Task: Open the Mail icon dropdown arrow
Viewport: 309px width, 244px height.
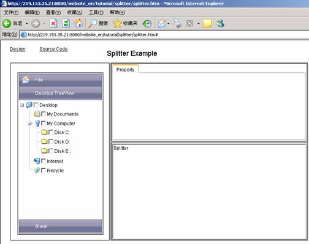Action: click(x=169, y=24)
